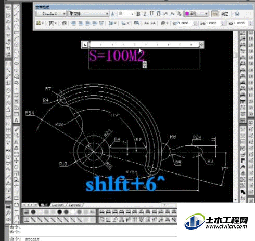
Task: Click the 1.0 scale button
Action: 251,39
